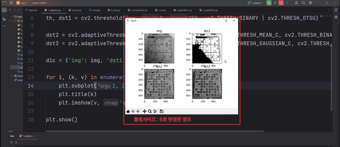Screen dimensions: 340x147
Task: Open the 7_adaptive run configuration dropdown
Action: (x=255, y=3)
